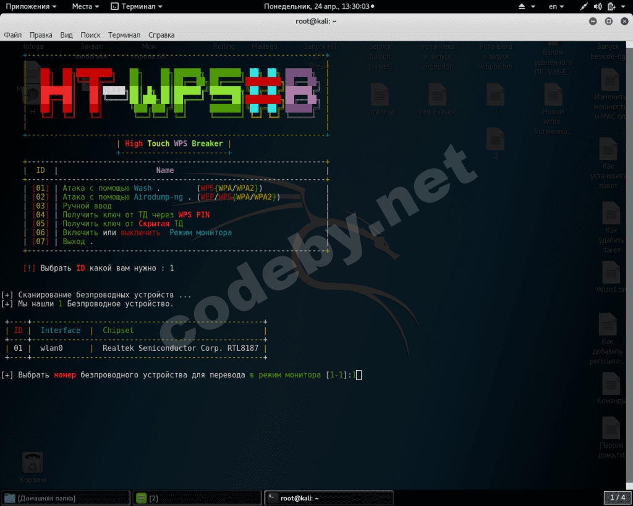Click the Взлом удаленного ПК. Veil-E... label

pos(553,62)
